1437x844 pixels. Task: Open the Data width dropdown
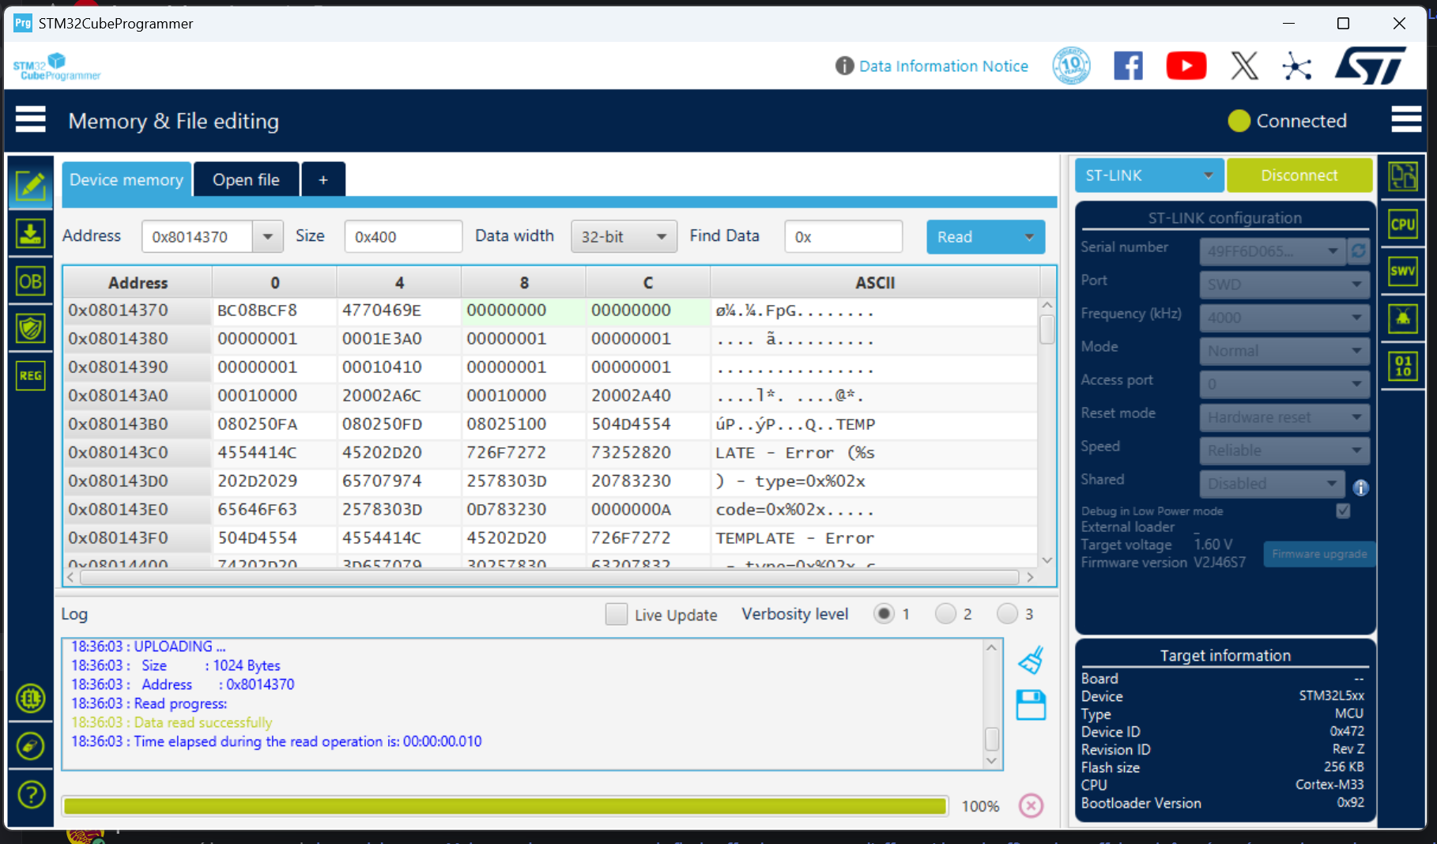click(x=661, y=236)
